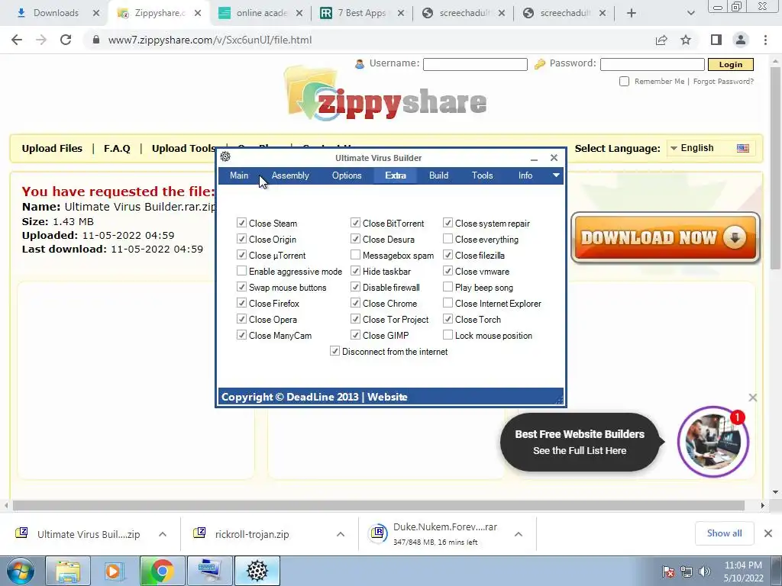Open Windows Explorer from taskbar
Image resolution: width=782 pixels, height=586 pixels.
(x=68, y=571)
